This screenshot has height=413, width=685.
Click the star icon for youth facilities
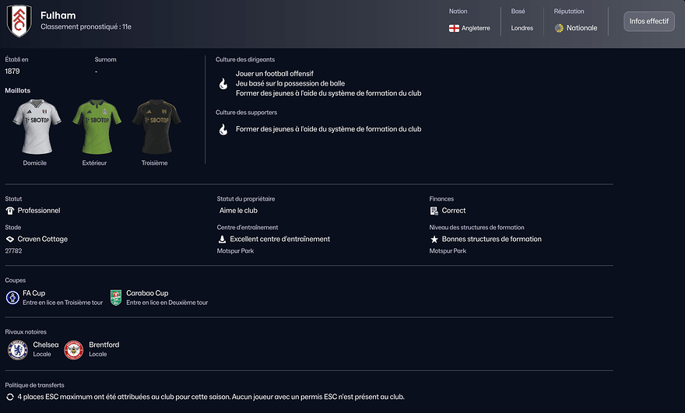click(434, 239)
